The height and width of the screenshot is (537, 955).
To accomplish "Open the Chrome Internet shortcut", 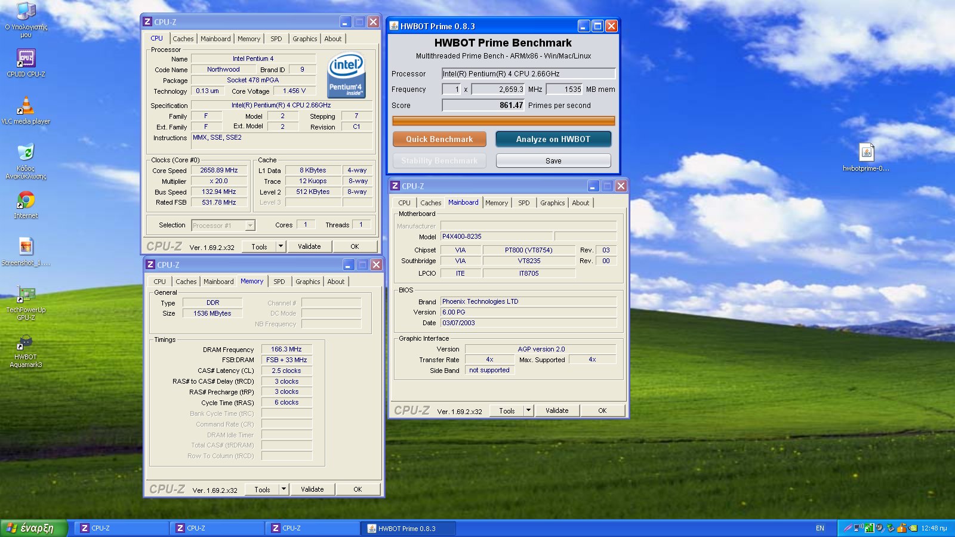I will 26,200.
